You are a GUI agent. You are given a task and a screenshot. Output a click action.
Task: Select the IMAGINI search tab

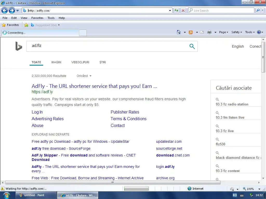(56, 62)
